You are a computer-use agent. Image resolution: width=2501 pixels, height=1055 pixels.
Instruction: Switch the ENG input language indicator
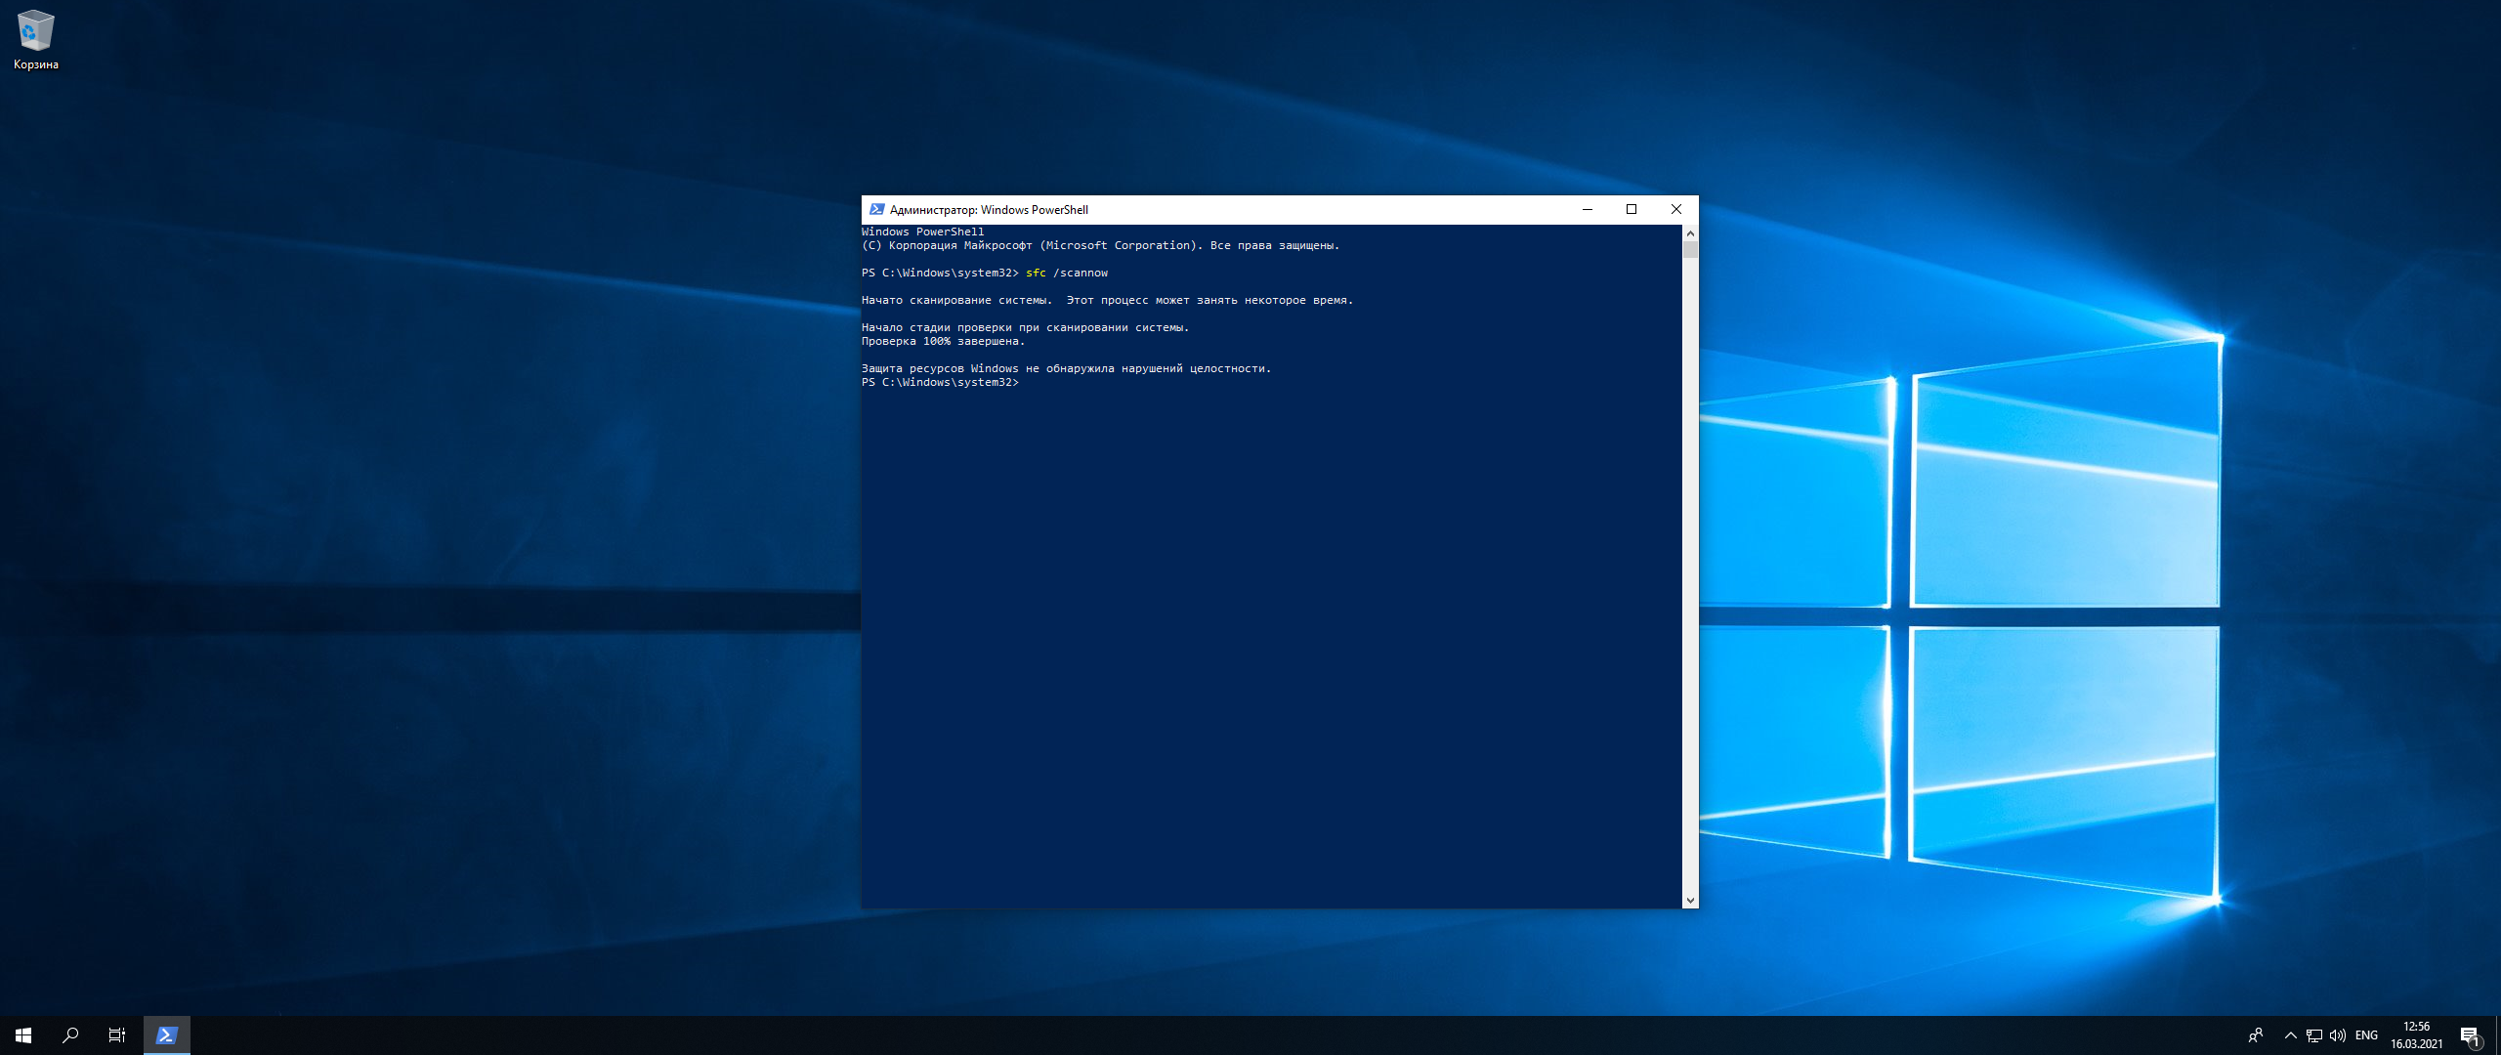(x=2366, y=1035)
